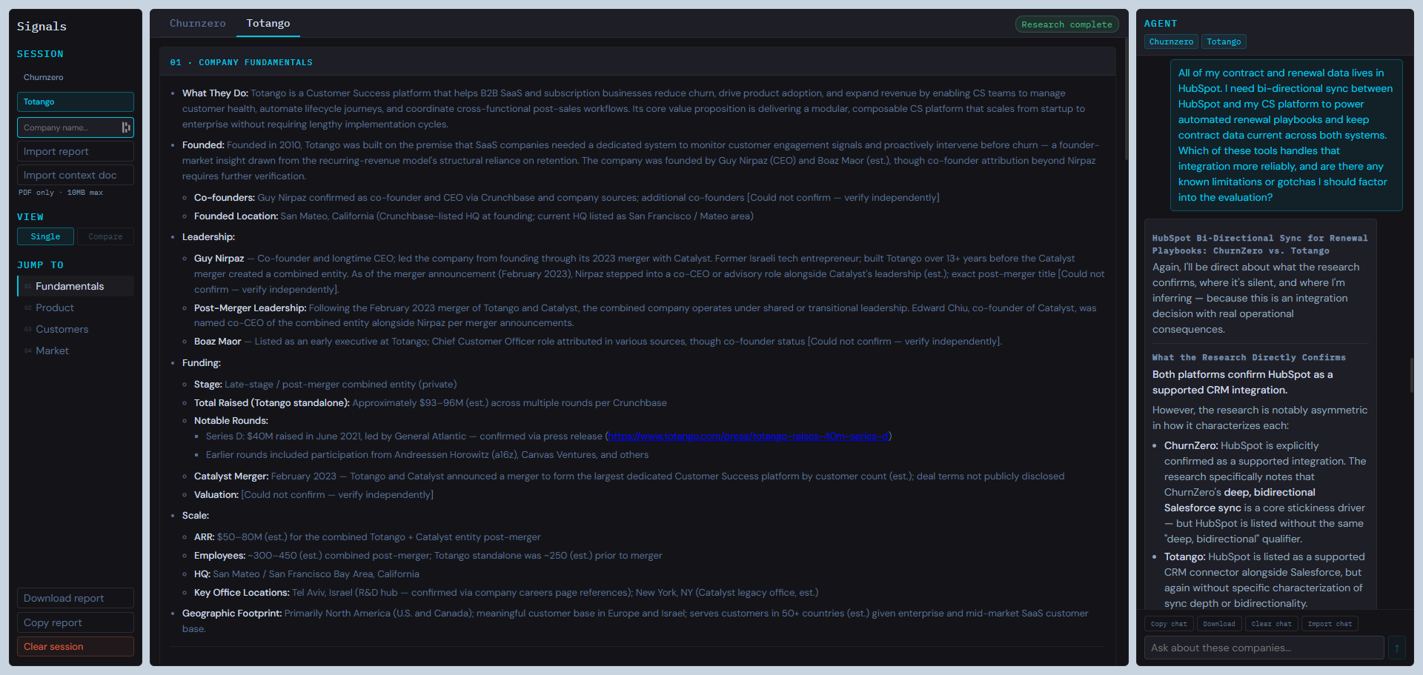
Task: Click the Import chat button
Action: [1330, 624]
